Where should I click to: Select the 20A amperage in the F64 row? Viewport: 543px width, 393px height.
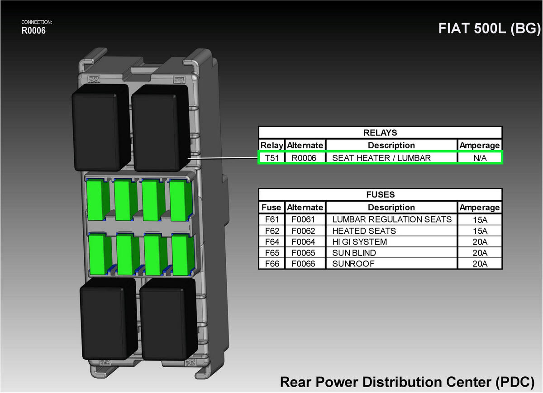pyautogui.click(x=480, y=241)
